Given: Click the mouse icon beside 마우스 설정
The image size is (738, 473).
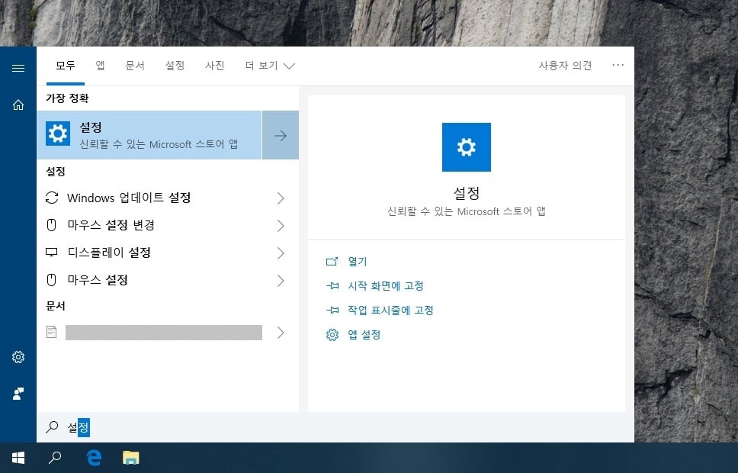Looking at the screenshot, I should (x=52, y=280).
